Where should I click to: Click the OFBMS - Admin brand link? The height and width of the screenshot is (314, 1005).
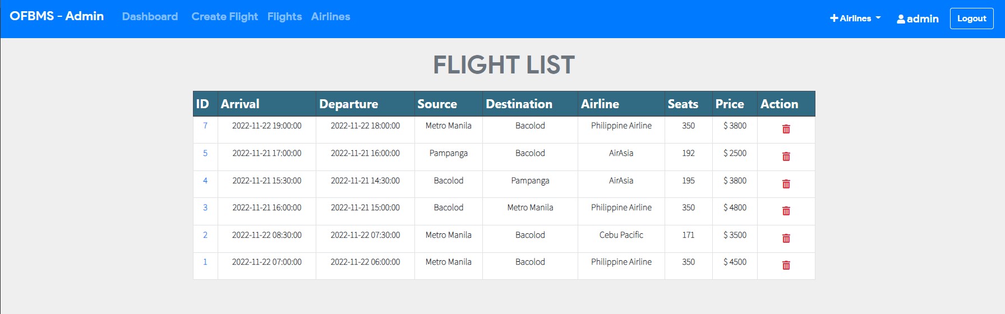57,16
